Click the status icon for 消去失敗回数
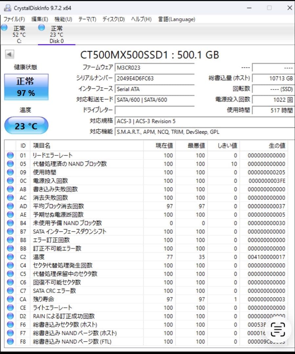295x354 pixels. (10, 198)
